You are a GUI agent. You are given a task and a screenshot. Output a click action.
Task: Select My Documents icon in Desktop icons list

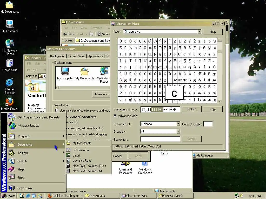[x=85, y=73]
